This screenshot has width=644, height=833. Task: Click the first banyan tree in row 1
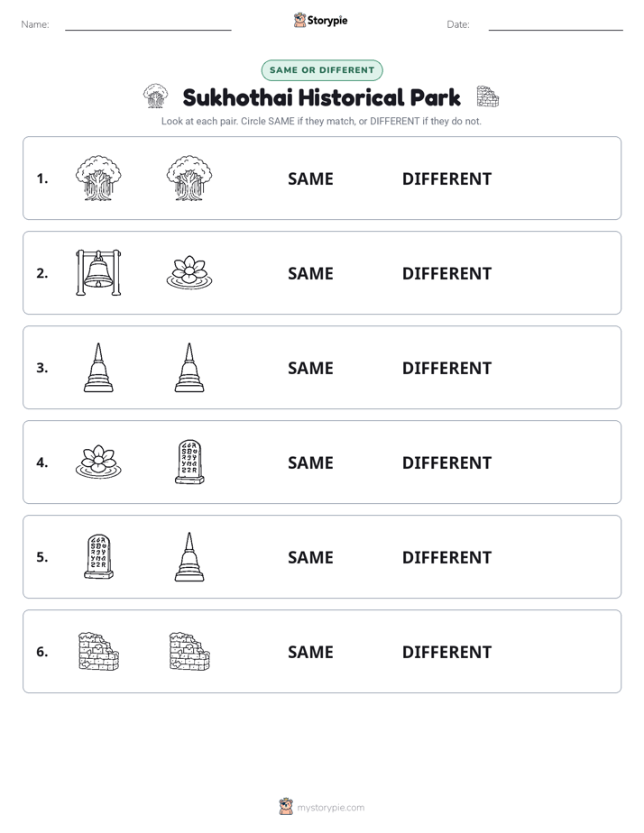click(98, 178)
